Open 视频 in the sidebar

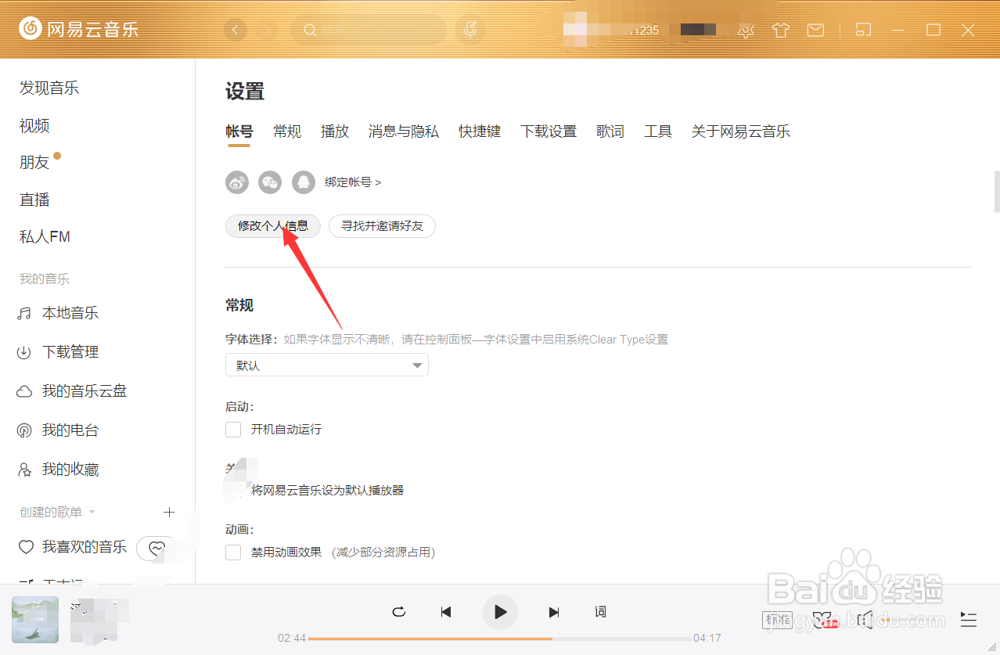(34, 125)
